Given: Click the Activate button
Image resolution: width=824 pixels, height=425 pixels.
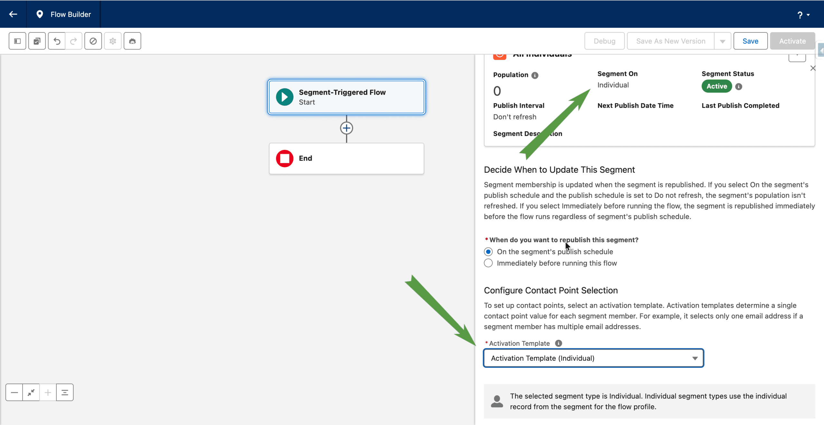Looking at the screenshot, I should pos(792,41).
